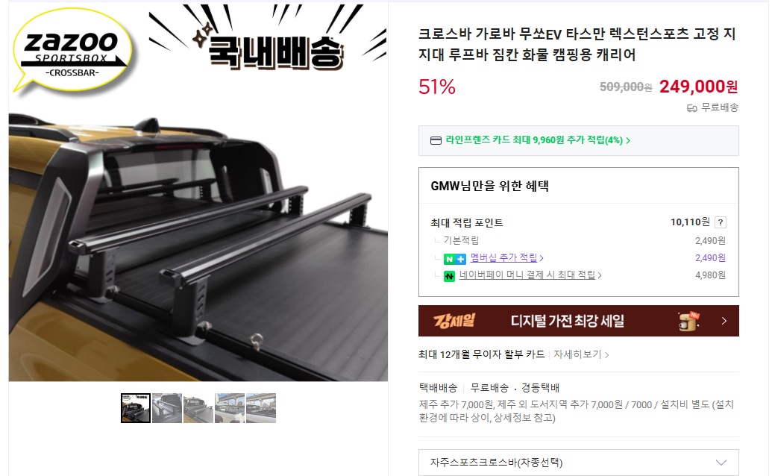772x476 pixels.
Task: Click the 강세일 logo on the banner
Action: click(x=454, y=321)
